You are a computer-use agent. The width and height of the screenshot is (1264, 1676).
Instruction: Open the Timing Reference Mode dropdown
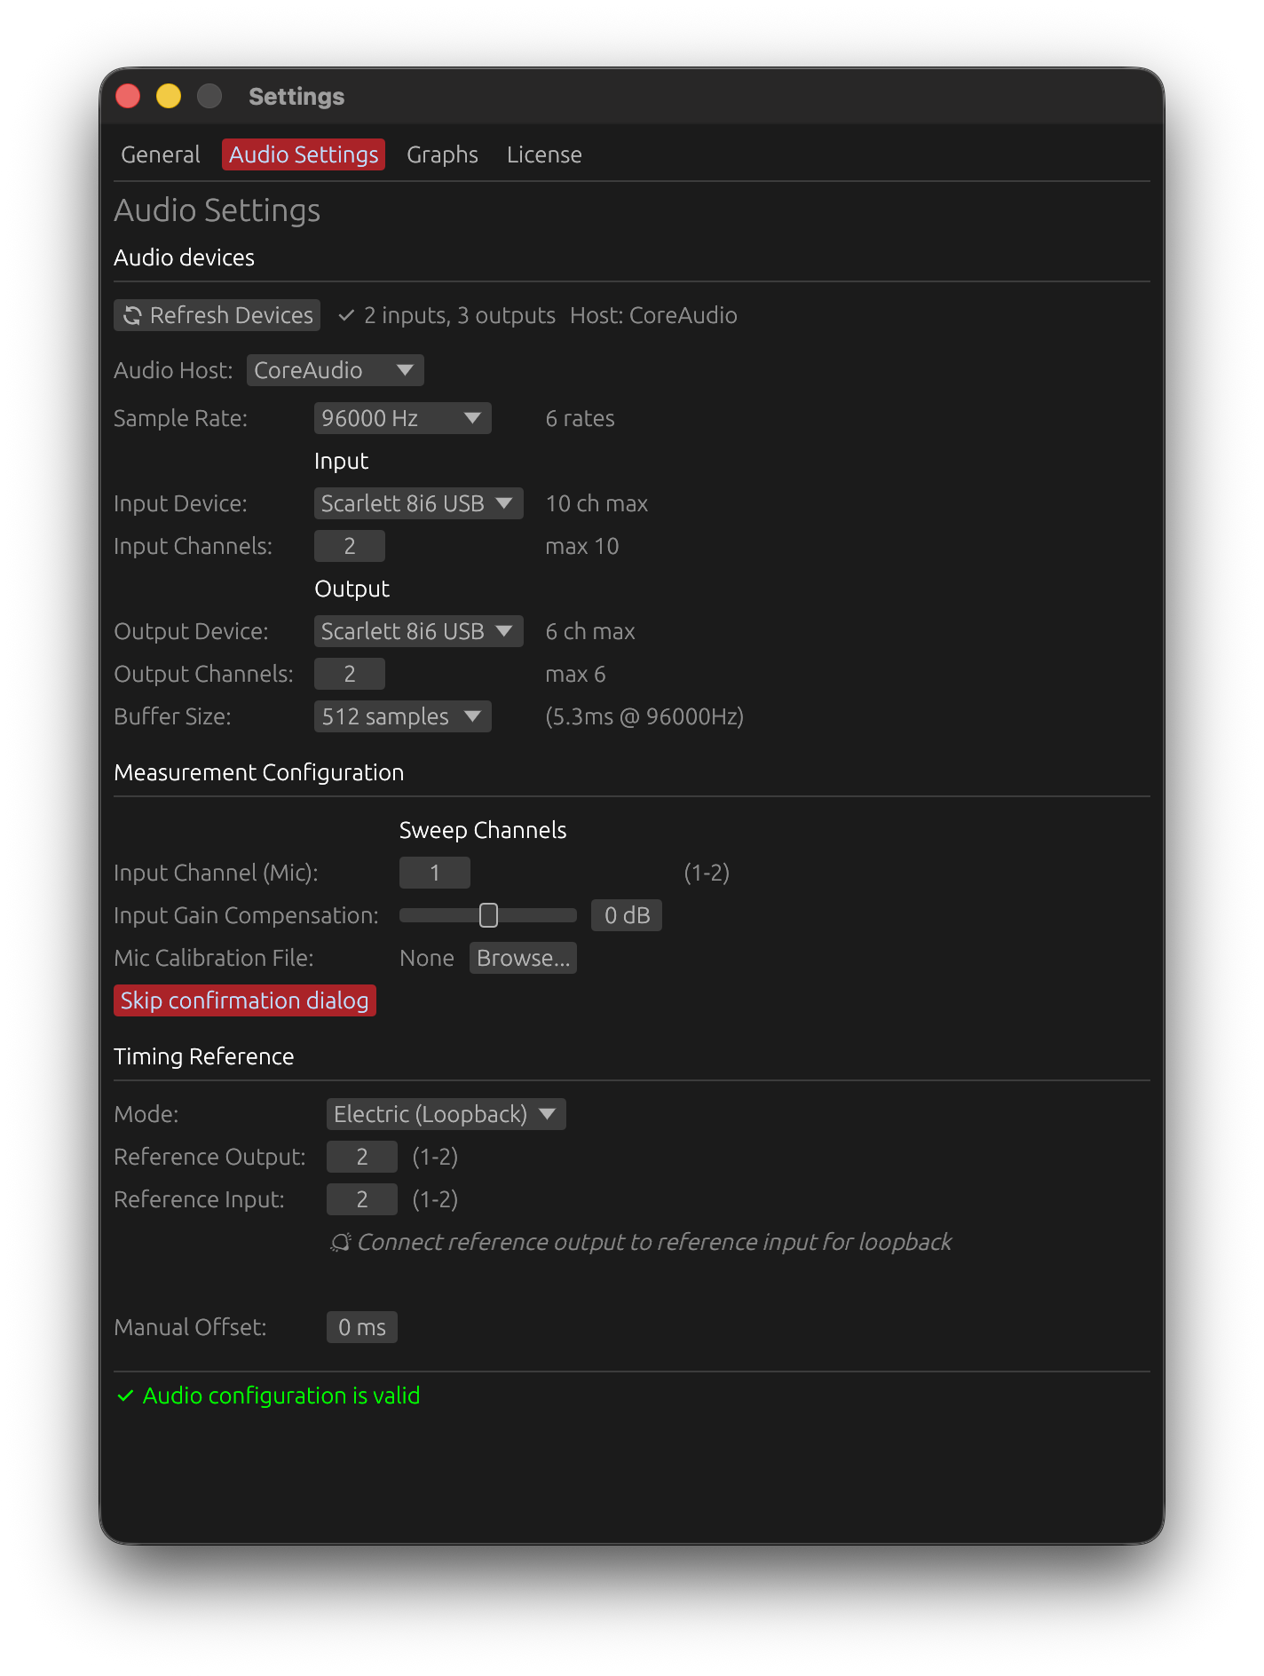pyautogui.click(x=445, y=1114)
